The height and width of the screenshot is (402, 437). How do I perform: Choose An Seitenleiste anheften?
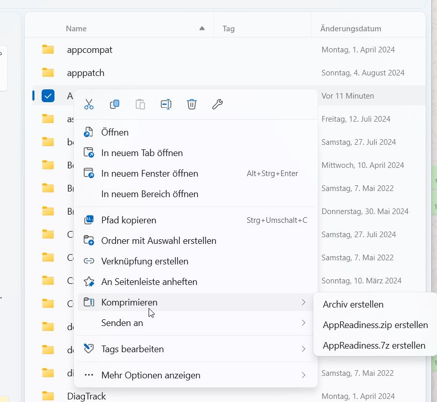click(196, 282)
